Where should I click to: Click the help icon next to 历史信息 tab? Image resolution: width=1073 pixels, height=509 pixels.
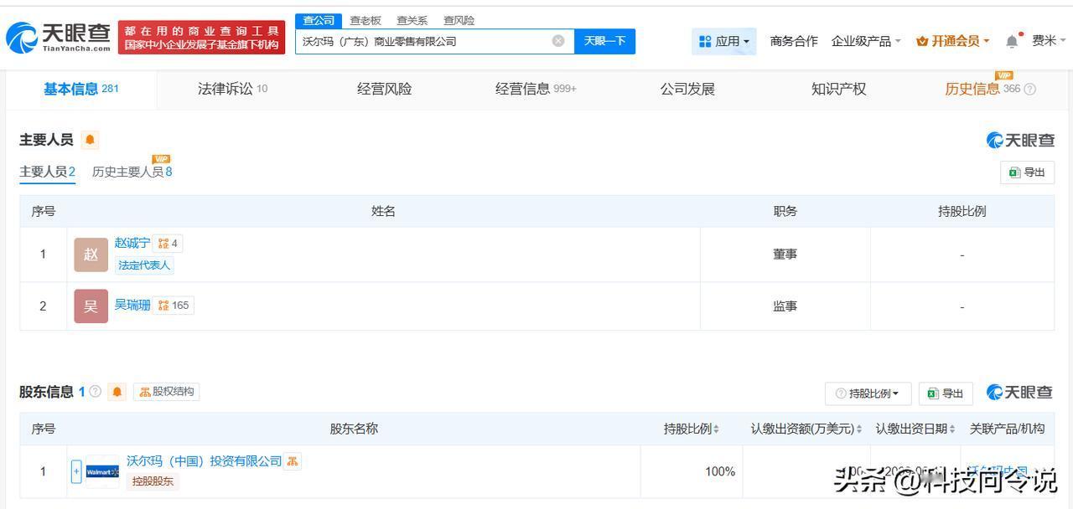1030,89
